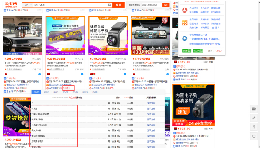The width and height of the screenshot is (260, 153).
Task: Switch to the 06-02 date tab
Action: click(x=46, y=92)
